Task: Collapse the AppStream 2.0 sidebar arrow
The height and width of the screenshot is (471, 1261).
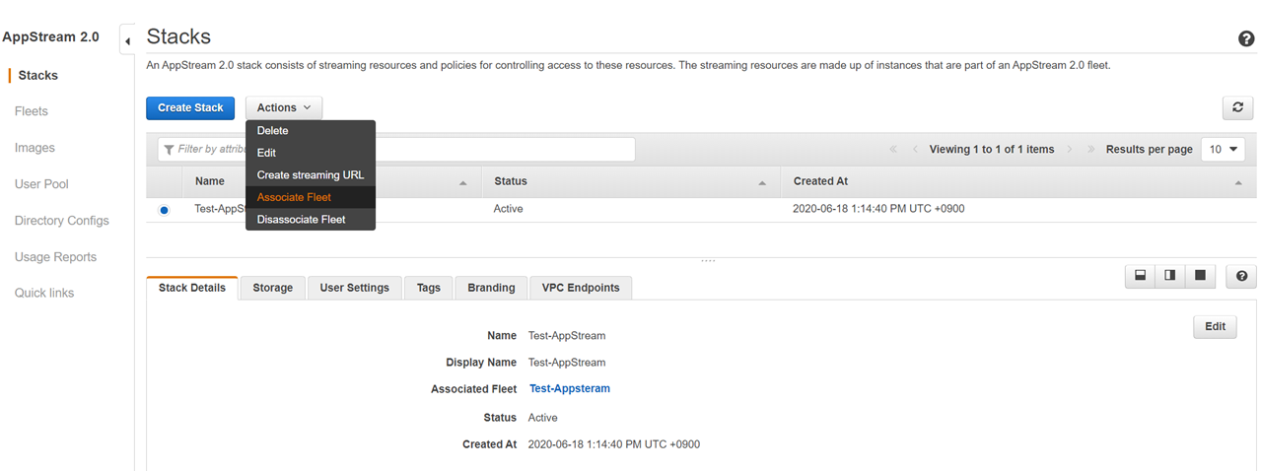Action: (x=127, y=41)
